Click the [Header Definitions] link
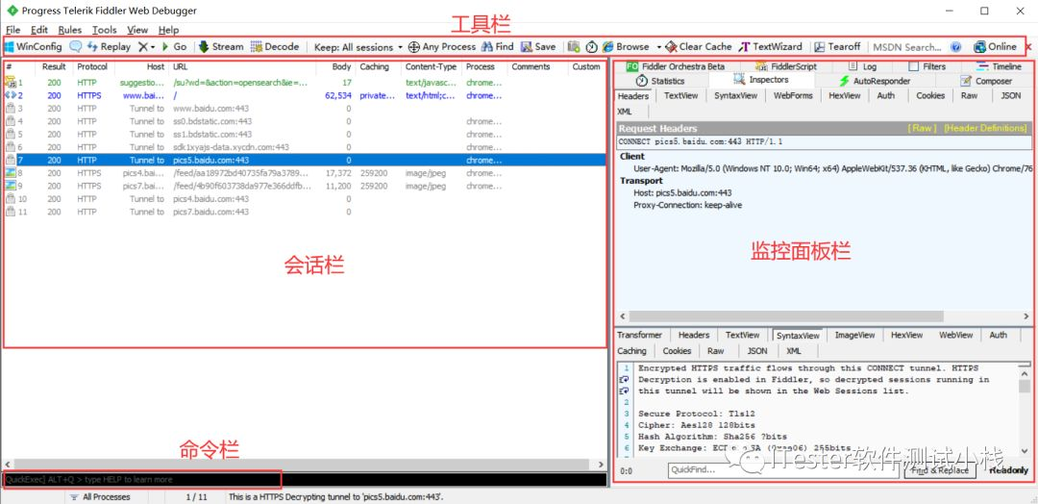1038x504 pixels. [985, 128]
